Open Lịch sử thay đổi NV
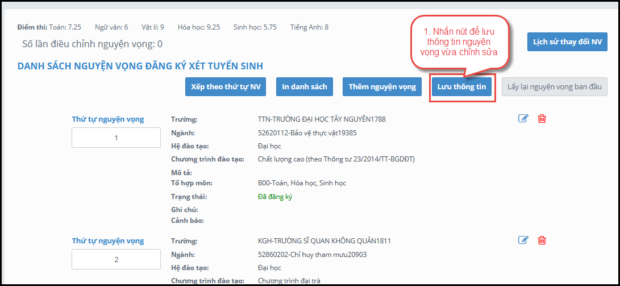Screen dimensions: 620x286 click(567, 42)
